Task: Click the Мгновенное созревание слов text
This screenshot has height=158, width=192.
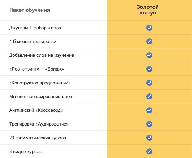Action: pyautogui.click(x=41, y=97)
